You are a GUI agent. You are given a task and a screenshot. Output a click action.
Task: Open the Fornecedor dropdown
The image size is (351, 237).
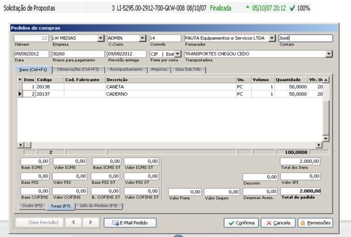click(272, 38)
